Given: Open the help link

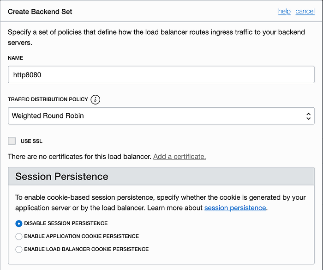Looking at the screenshot, I should pos(284,11).
